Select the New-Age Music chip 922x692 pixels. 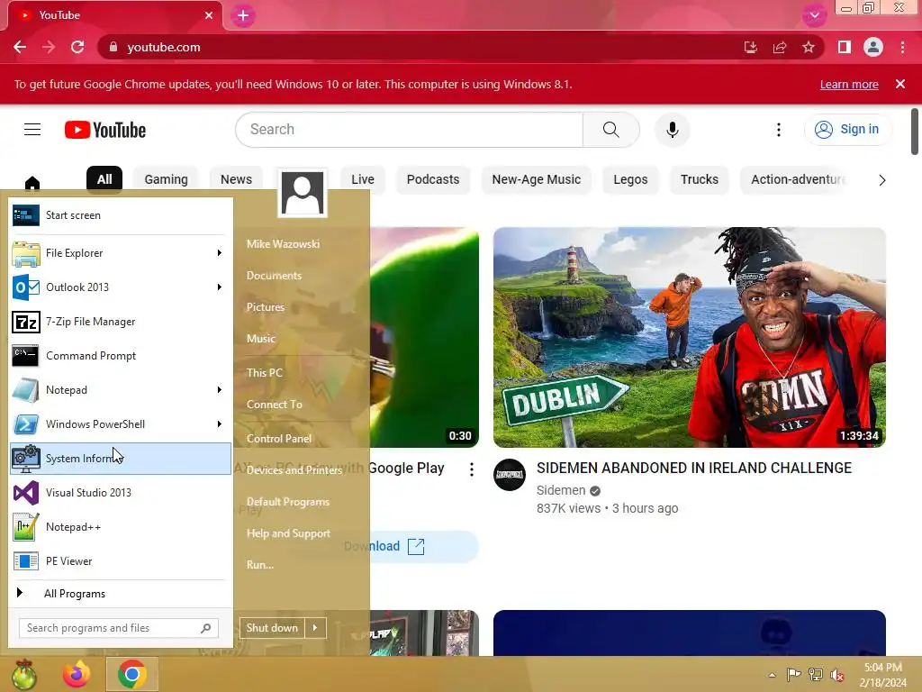coord(537,179)
